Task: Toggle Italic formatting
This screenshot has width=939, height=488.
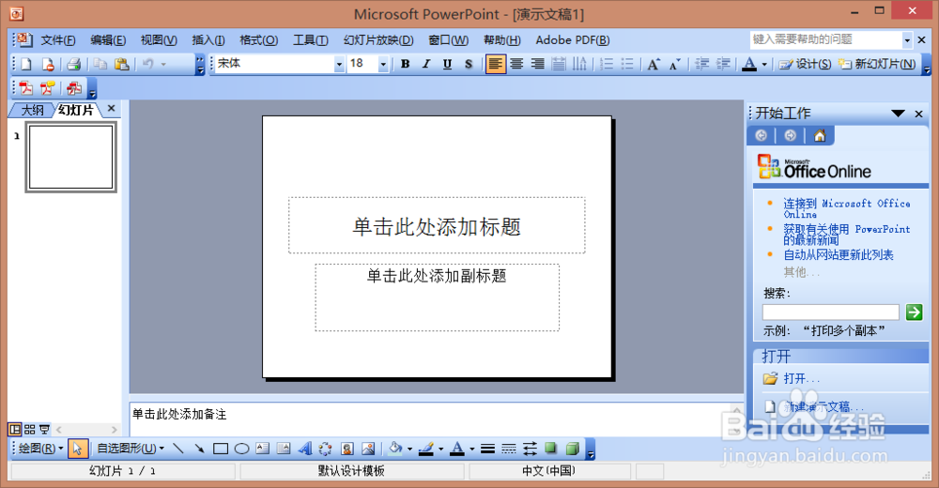Action: click(426, 64)
